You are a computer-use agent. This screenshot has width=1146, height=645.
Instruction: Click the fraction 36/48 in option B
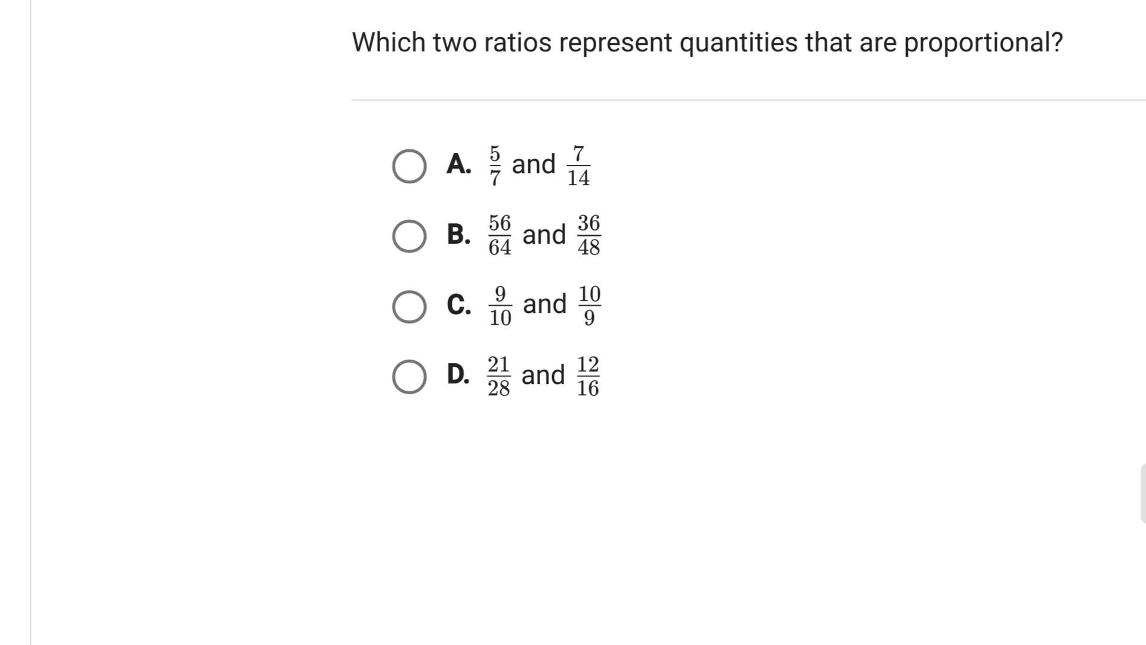click(589, 235)
